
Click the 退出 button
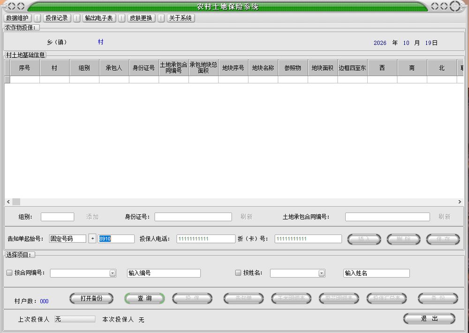click(429, 318)
